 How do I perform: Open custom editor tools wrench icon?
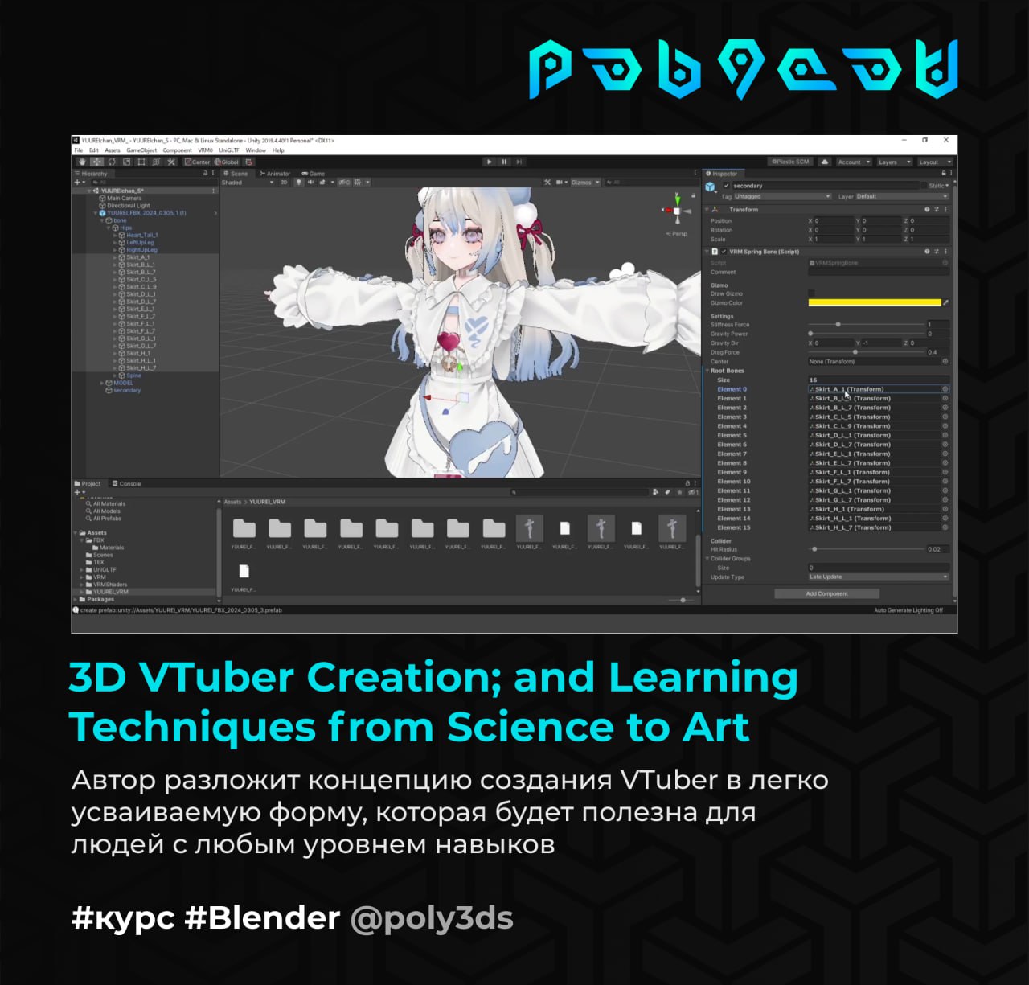171,162
